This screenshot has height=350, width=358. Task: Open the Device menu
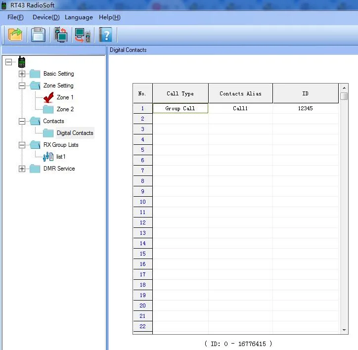coord(46,17)
